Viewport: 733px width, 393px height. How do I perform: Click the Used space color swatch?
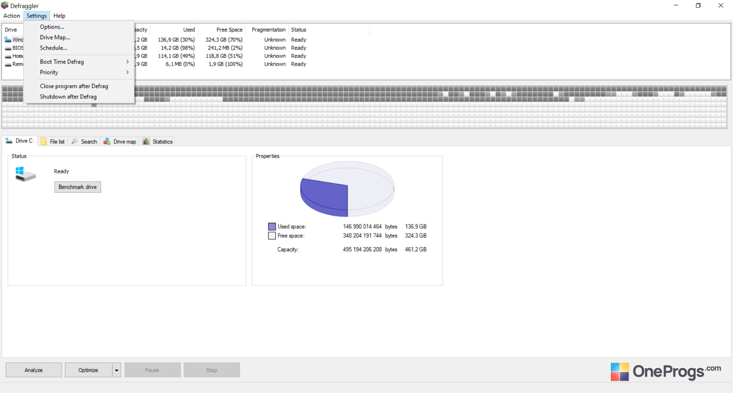[x=272, y=227]
